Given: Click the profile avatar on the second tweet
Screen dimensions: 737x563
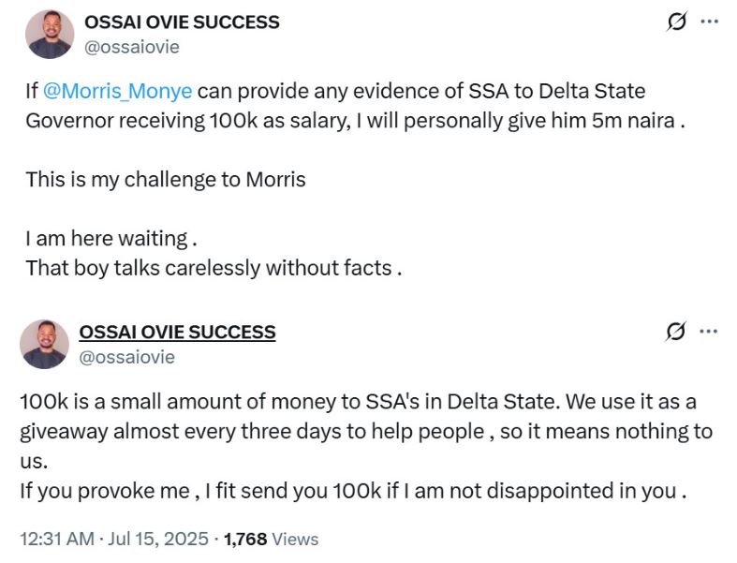Looking at the screenshot, I should click(43, 343).
